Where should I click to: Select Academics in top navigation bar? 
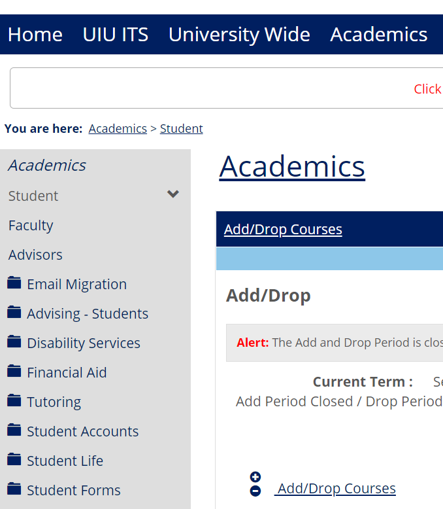pos(379,34)
